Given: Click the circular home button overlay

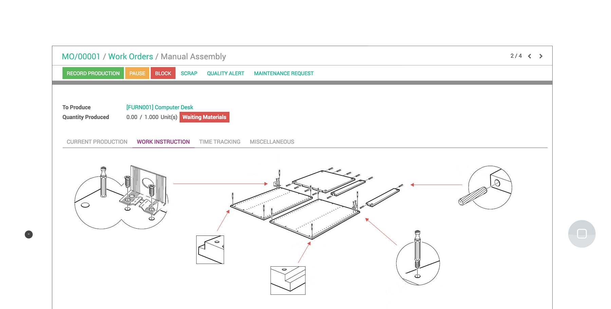Looking at the screenshot, I should tap(582, 233).
